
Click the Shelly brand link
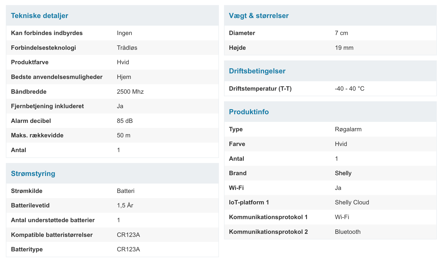pos(343,173)
